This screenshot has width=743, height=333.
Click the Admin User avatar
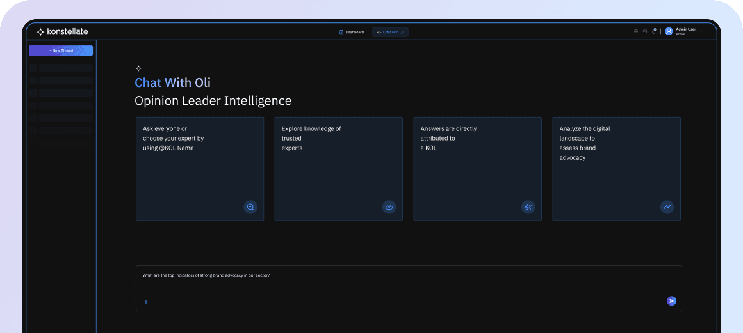669,31
